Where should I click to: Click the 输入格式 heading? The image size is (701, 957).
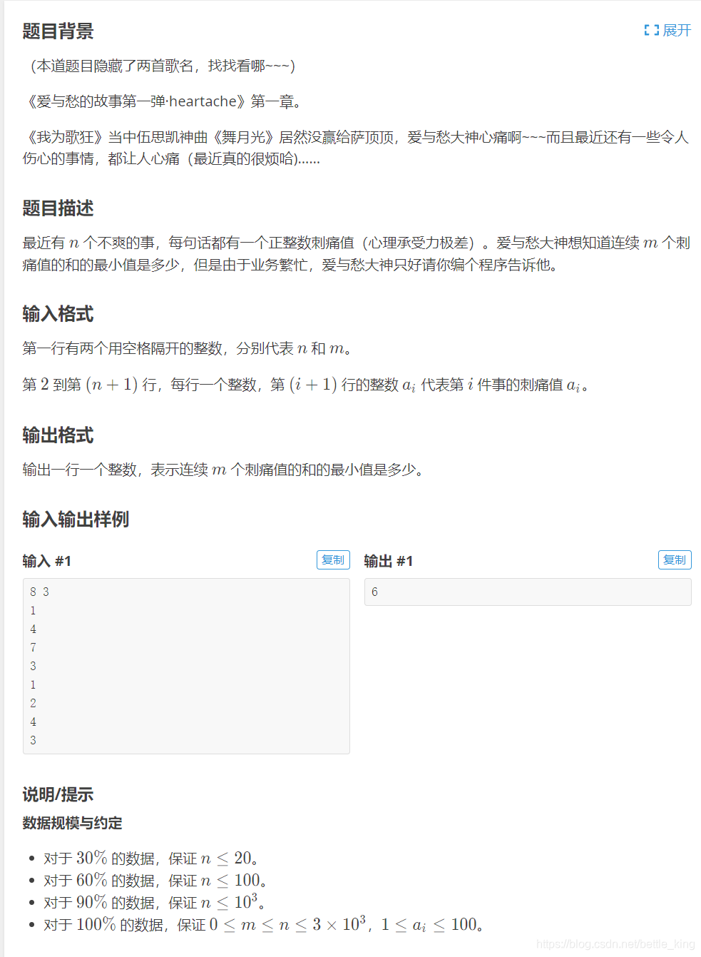tap(58, 314)
